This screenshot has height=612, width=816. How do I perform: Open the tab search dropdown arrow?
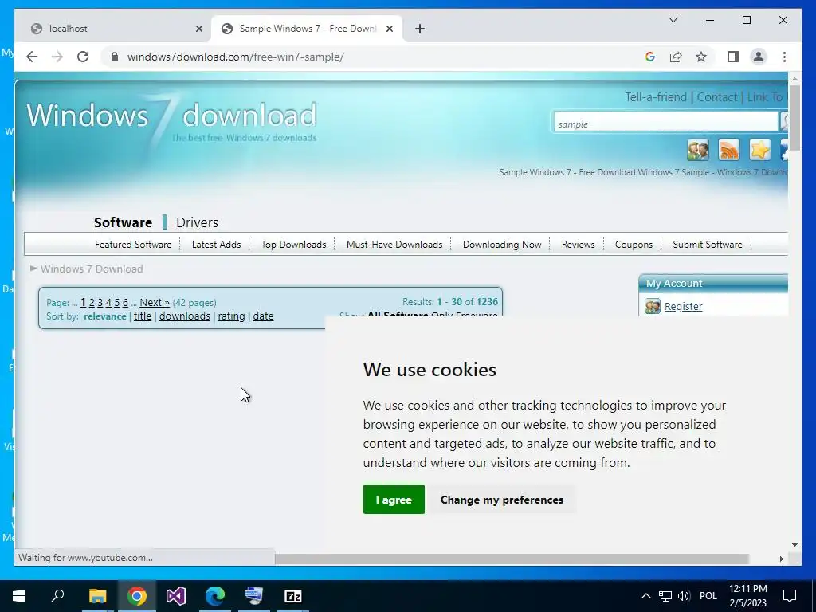pyautogui.click(x=673, y=20)
